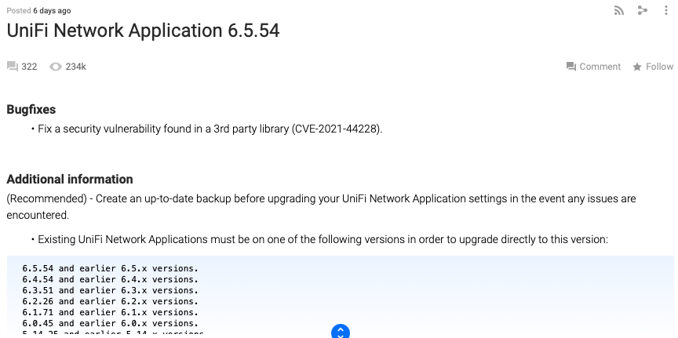Click the 6.5.54 and earlier version line

110,268
